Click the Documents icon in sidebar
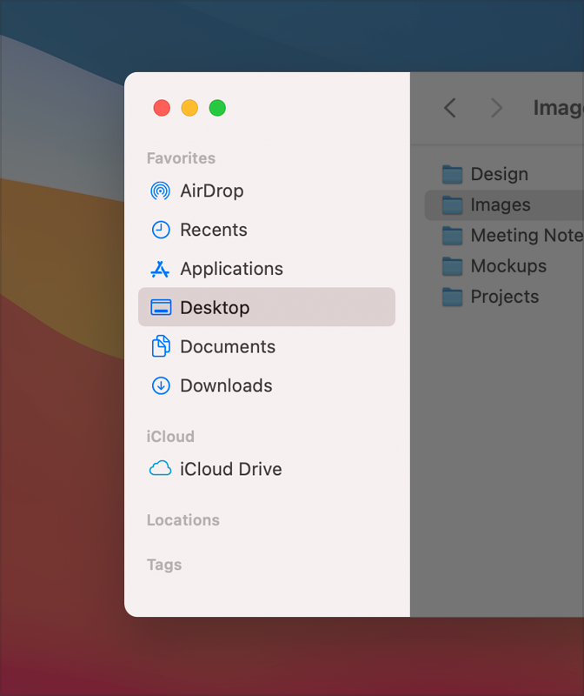The height and width of the screenshot is (696, 584). 161,346
